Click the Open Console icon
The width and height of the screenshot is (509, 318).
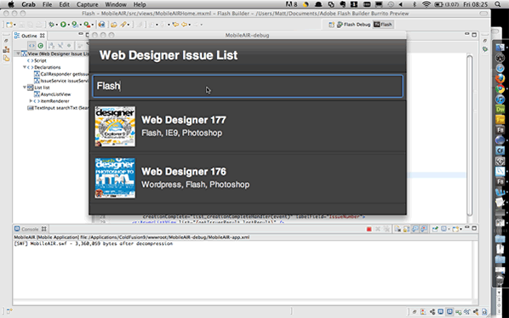[x=455, y=230]
